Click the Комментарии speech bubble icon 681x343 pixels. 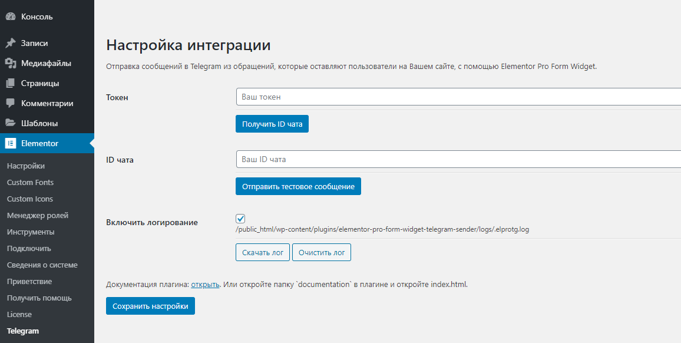click(x=11, y=104)
